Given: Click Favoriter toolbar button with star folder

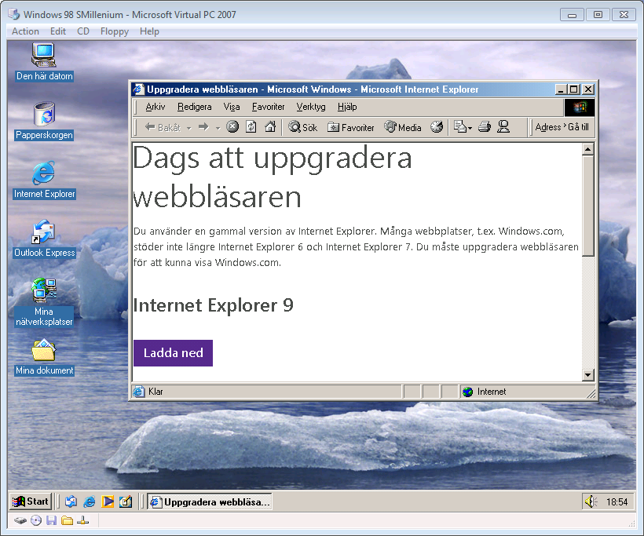Looking at the screenshot, I should (x=351, y=127).
